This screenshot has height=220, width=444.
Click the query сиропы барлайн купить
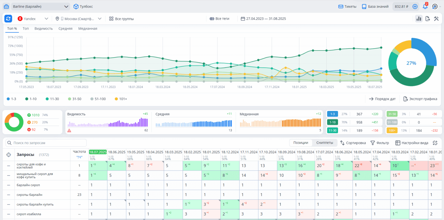click(x=35, y=204)
